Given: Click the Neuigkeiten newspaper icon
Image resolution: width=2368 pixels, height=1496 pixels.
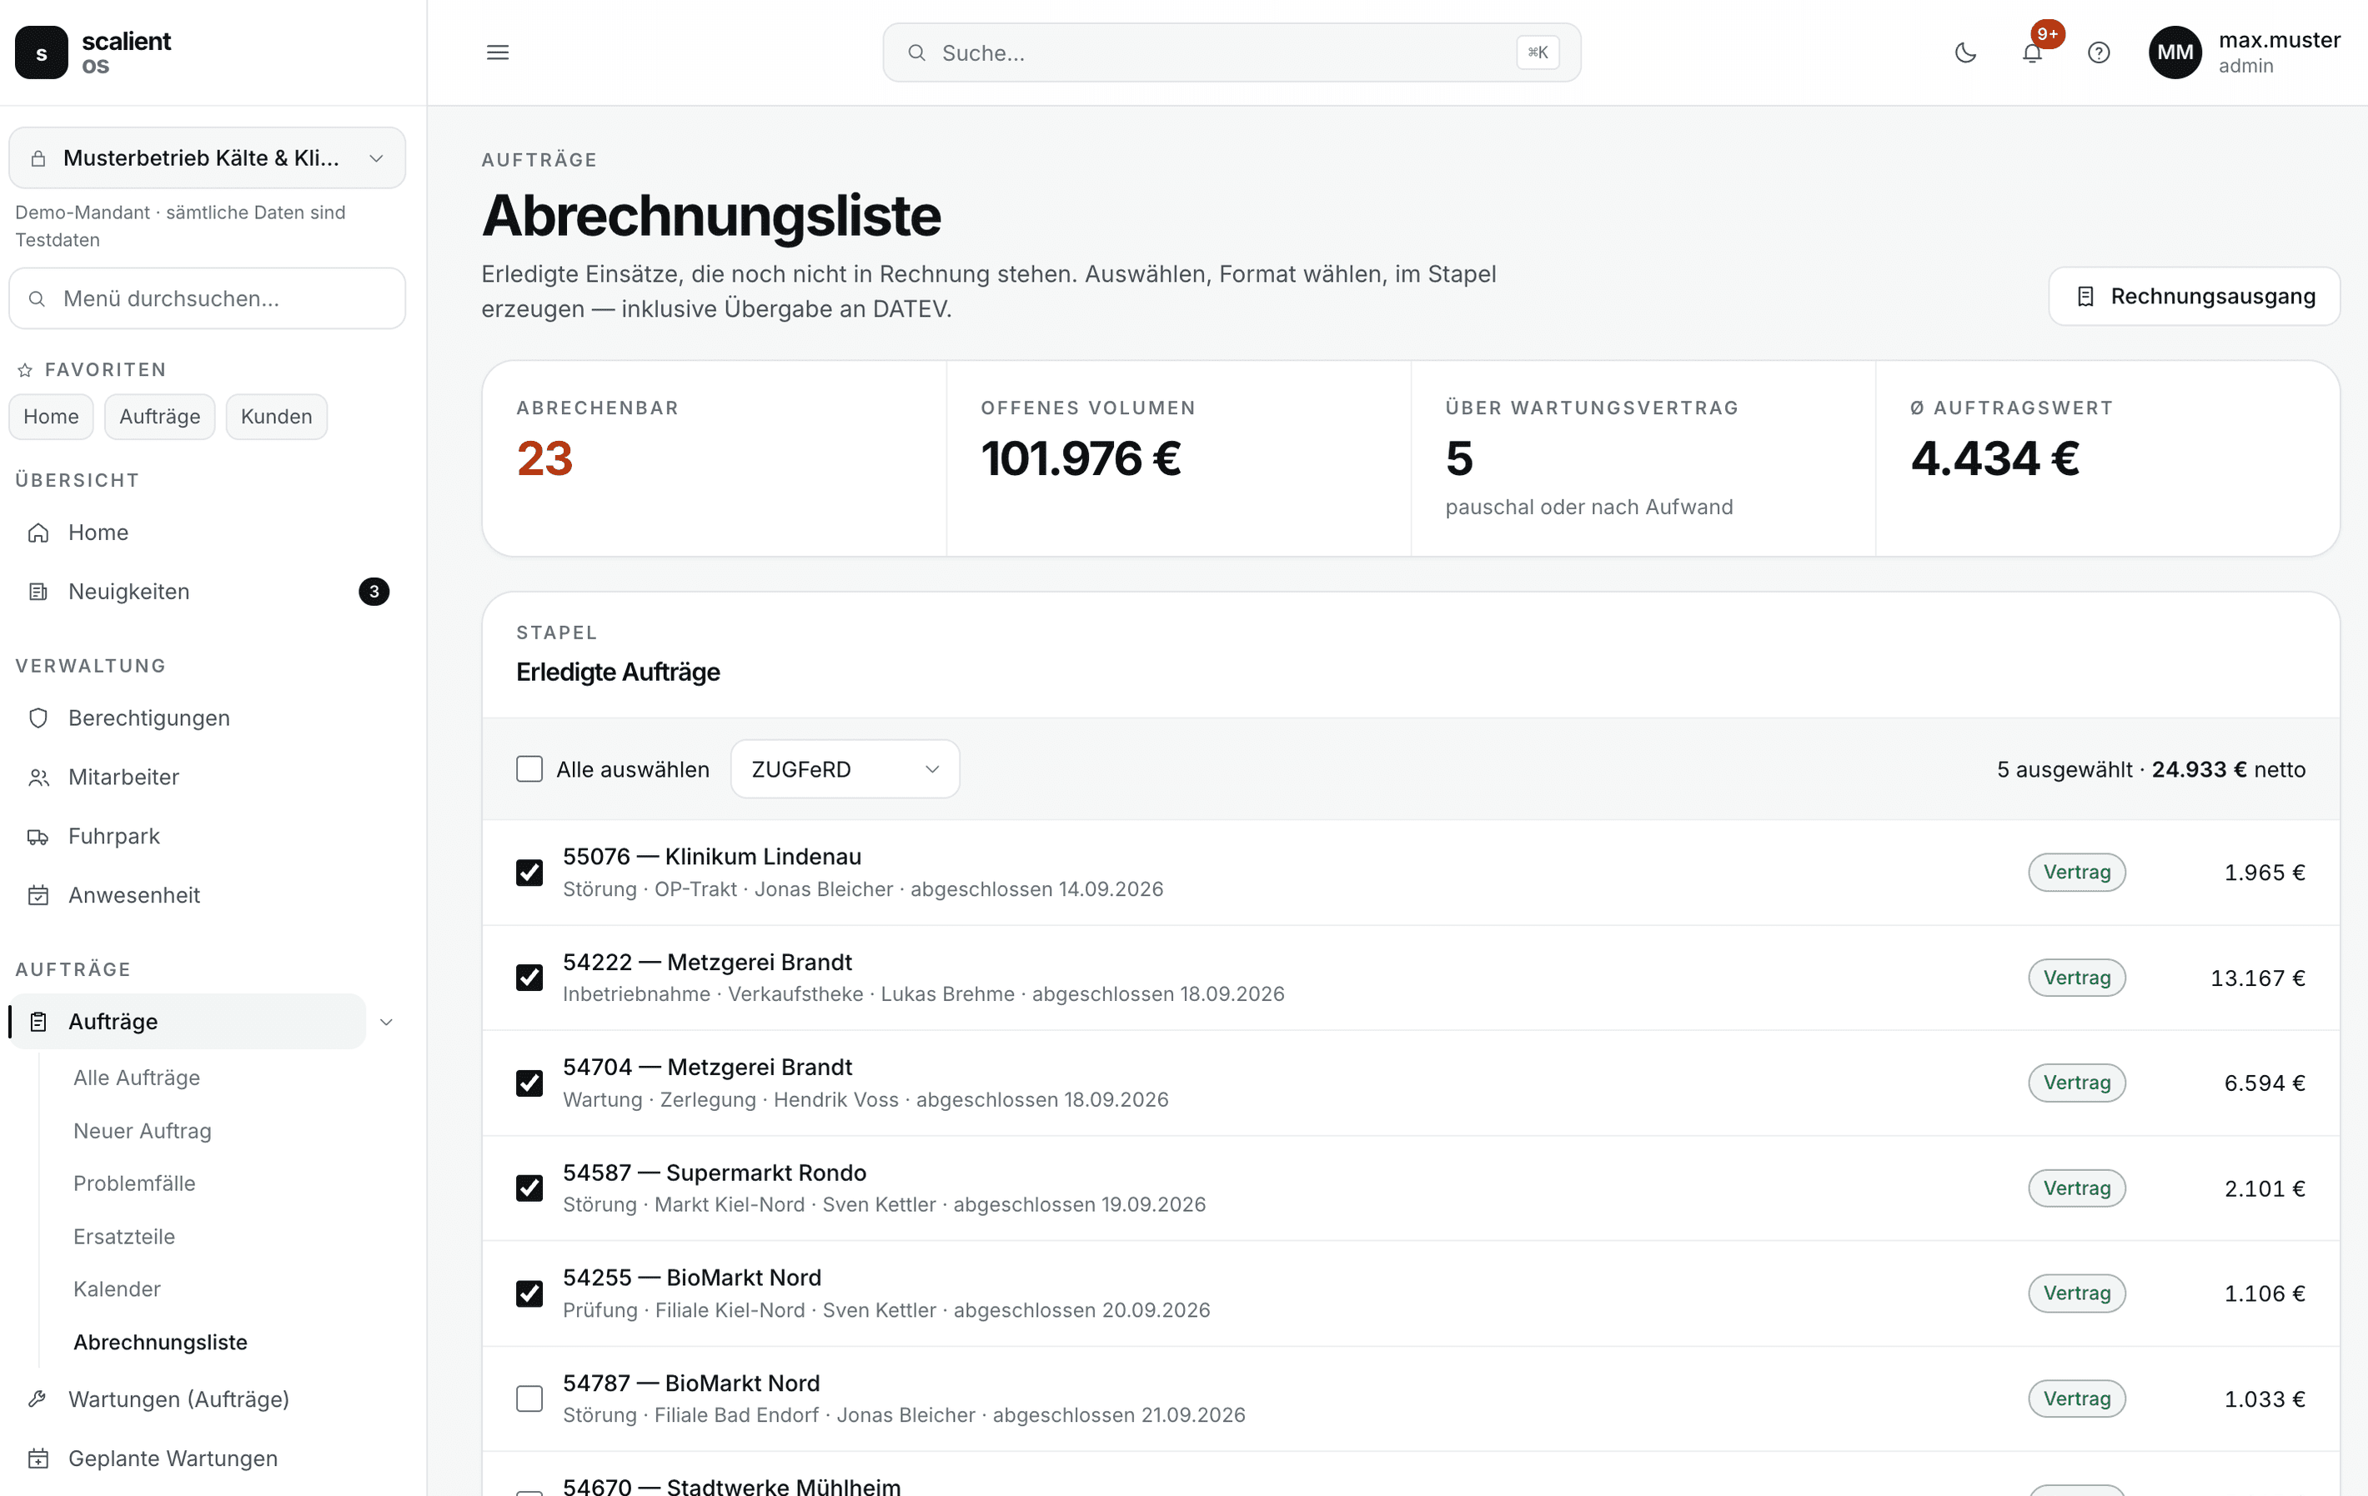Looking at the screenshot, I should (x=38, y=591).
